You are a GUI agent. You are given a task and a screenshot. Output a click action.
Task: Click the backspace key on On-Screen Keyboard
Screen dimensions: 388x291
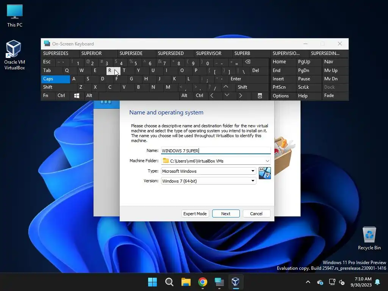pos(247,62)
